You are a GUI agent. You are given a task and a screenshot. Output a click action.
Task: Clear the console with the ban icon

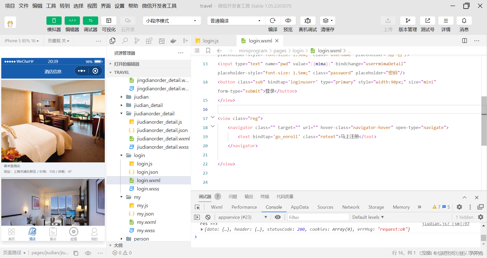pos(208,217)
